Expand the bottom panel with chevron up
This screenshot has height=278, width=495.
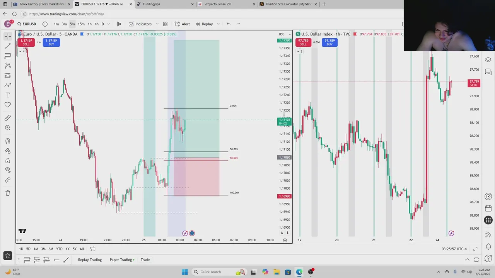(467, 260)
